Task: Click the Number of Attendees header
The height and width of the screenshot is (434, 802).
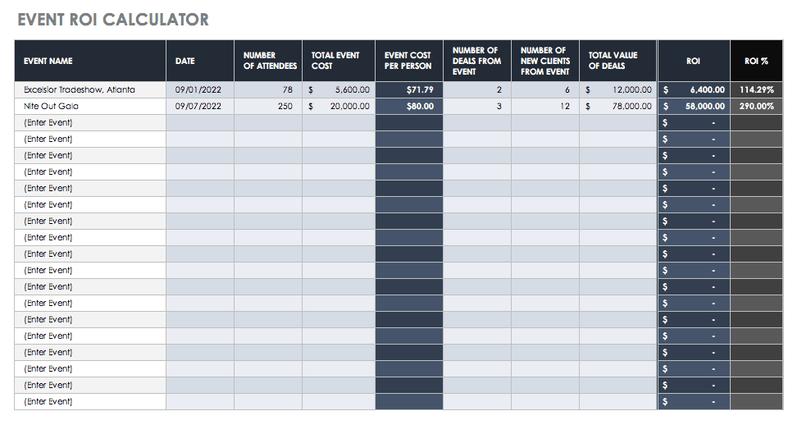Action: click(x=268, y=61)
